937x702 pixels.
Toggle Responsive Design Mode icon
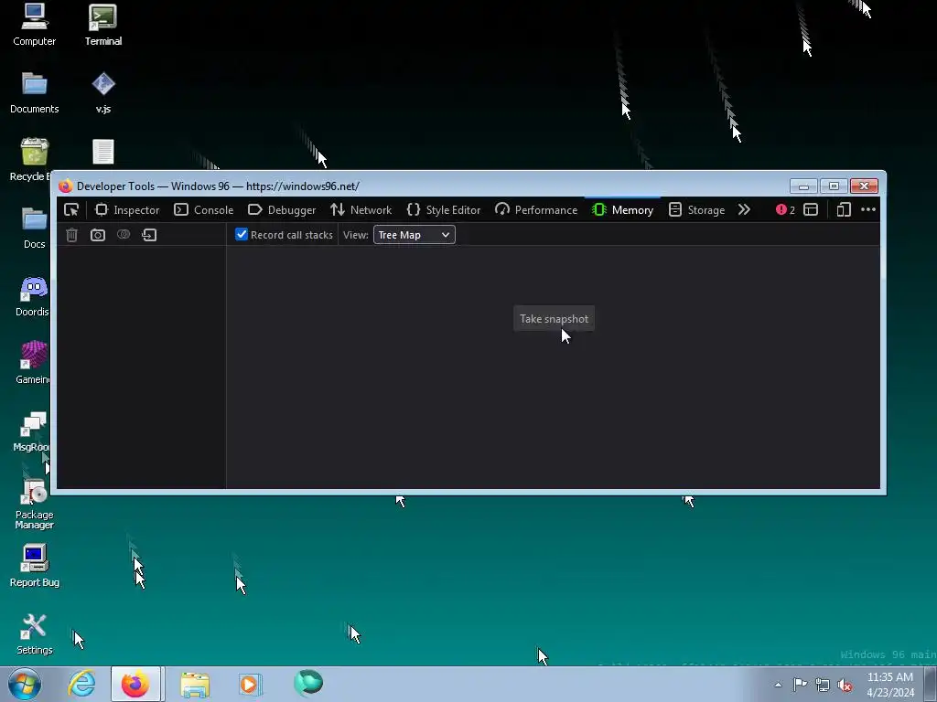click(x=843, y=210)
